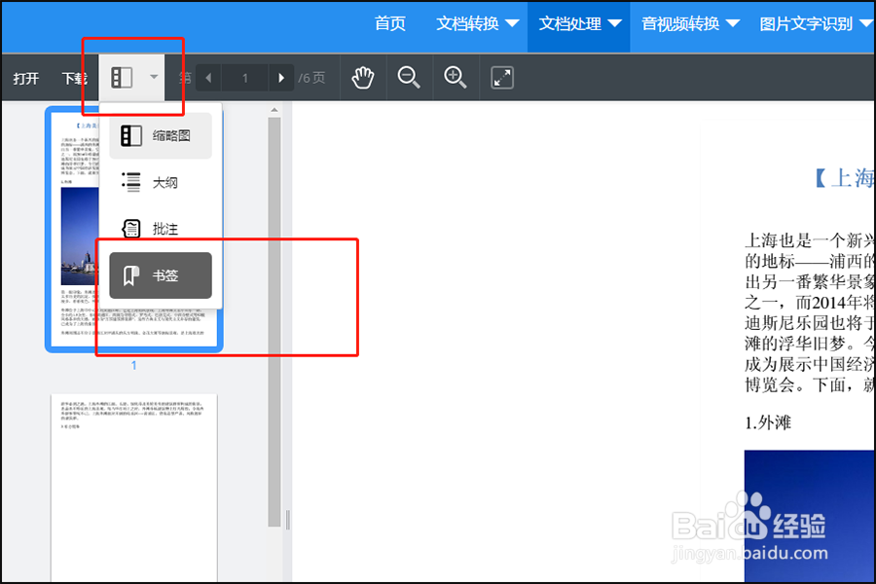
Task: Select the hand pan tool
Action: 363,78
